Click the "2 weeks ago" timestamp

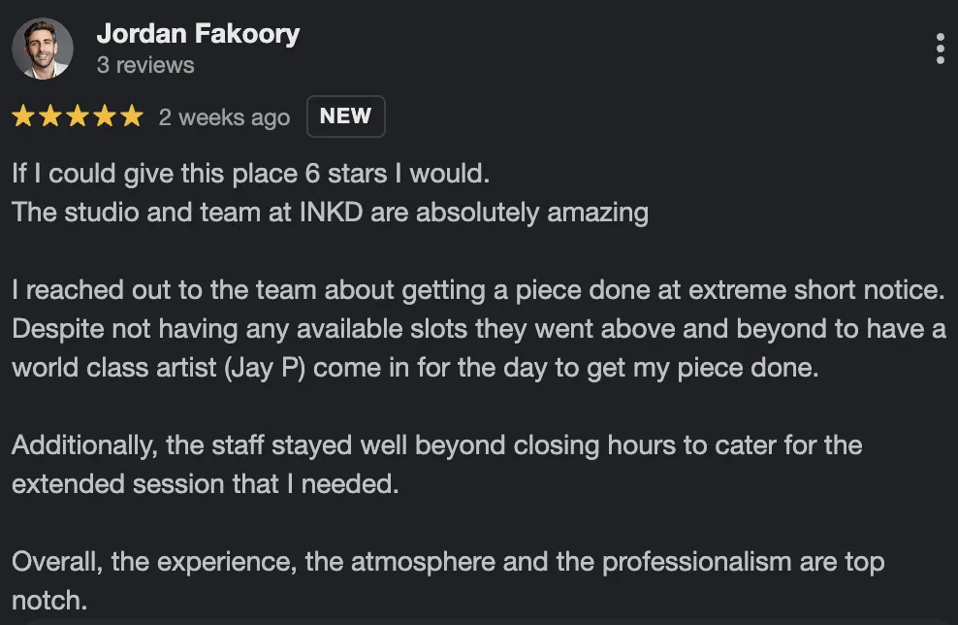(x=224, y=117)
